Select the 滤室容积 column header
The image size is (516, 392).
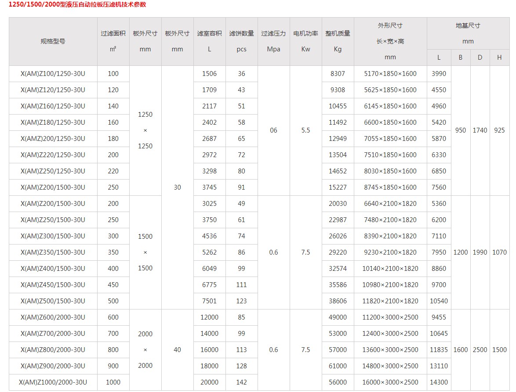[209, 42]
